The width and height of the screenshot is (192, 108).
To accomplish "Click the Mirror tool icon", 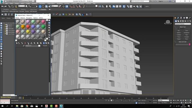I will [x=100, y=6].
